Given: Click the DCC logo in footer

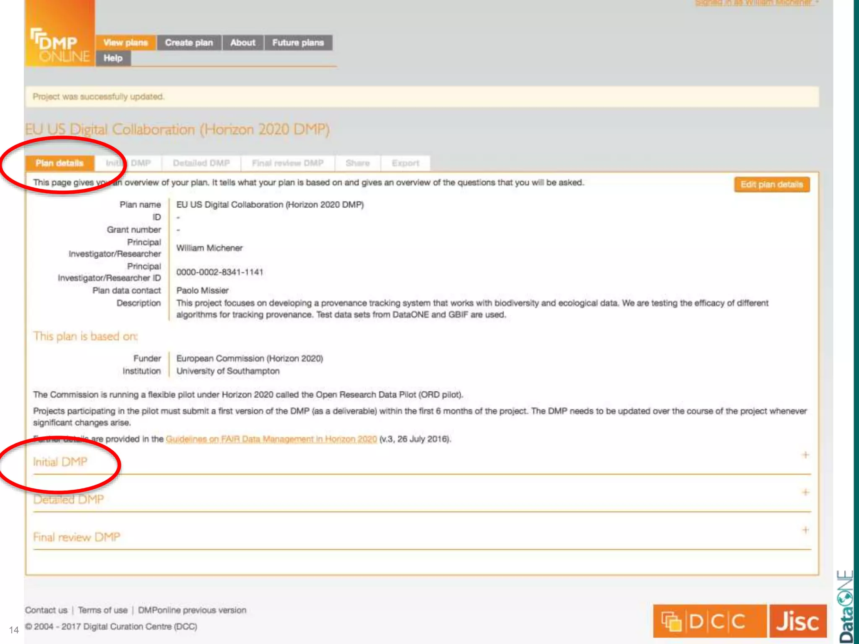Looking at the screenshot, I should click(x=710, y=621).
